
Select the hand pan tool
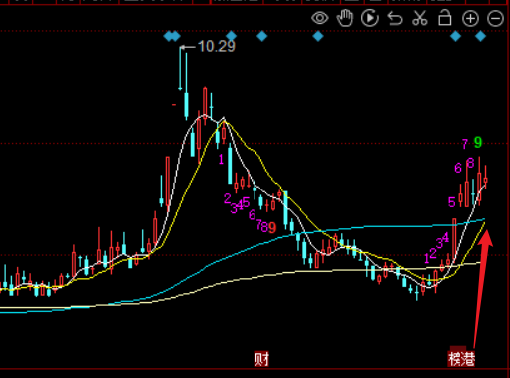click(345, 18)
